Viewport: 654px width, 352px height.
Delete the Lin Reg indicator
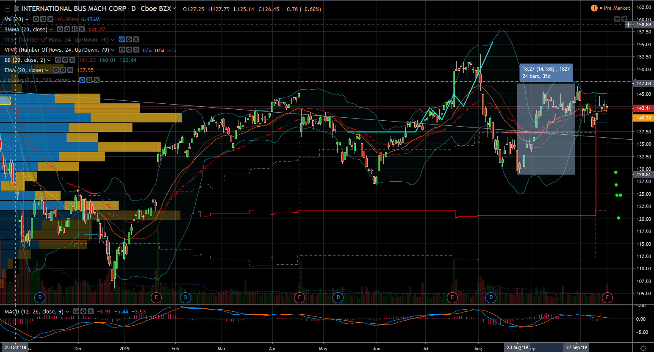[x=97, y=80]
